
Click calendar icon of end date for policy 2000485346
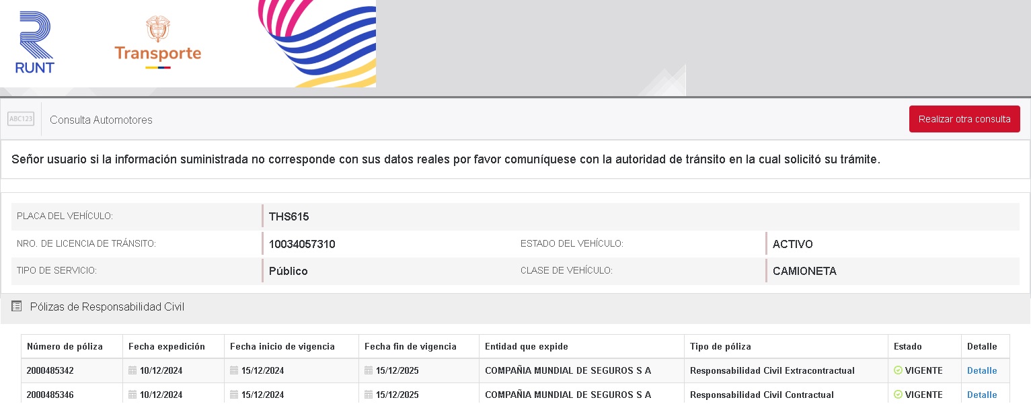[369, 395]
